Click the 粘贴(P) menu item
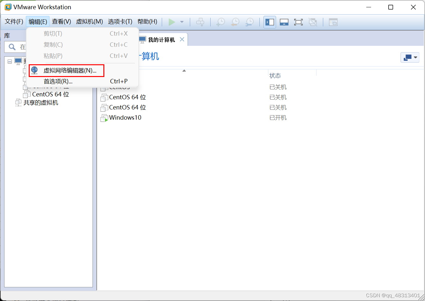The image size is (425, 301). click(x=82, y=56)
